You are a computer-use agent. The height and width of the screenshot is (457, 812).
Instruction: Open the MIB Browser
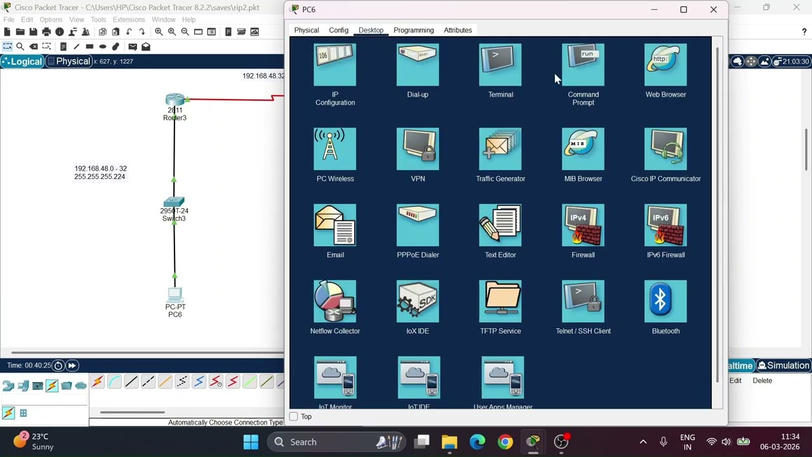pos(583,149)
